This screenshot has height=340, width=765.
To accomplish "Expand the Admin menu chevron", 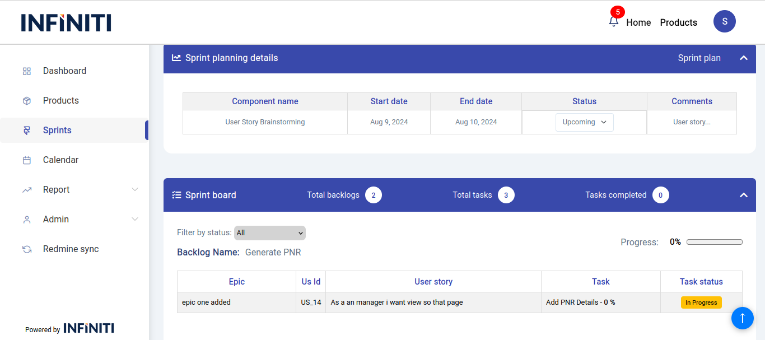I will [x=134, y=220].
